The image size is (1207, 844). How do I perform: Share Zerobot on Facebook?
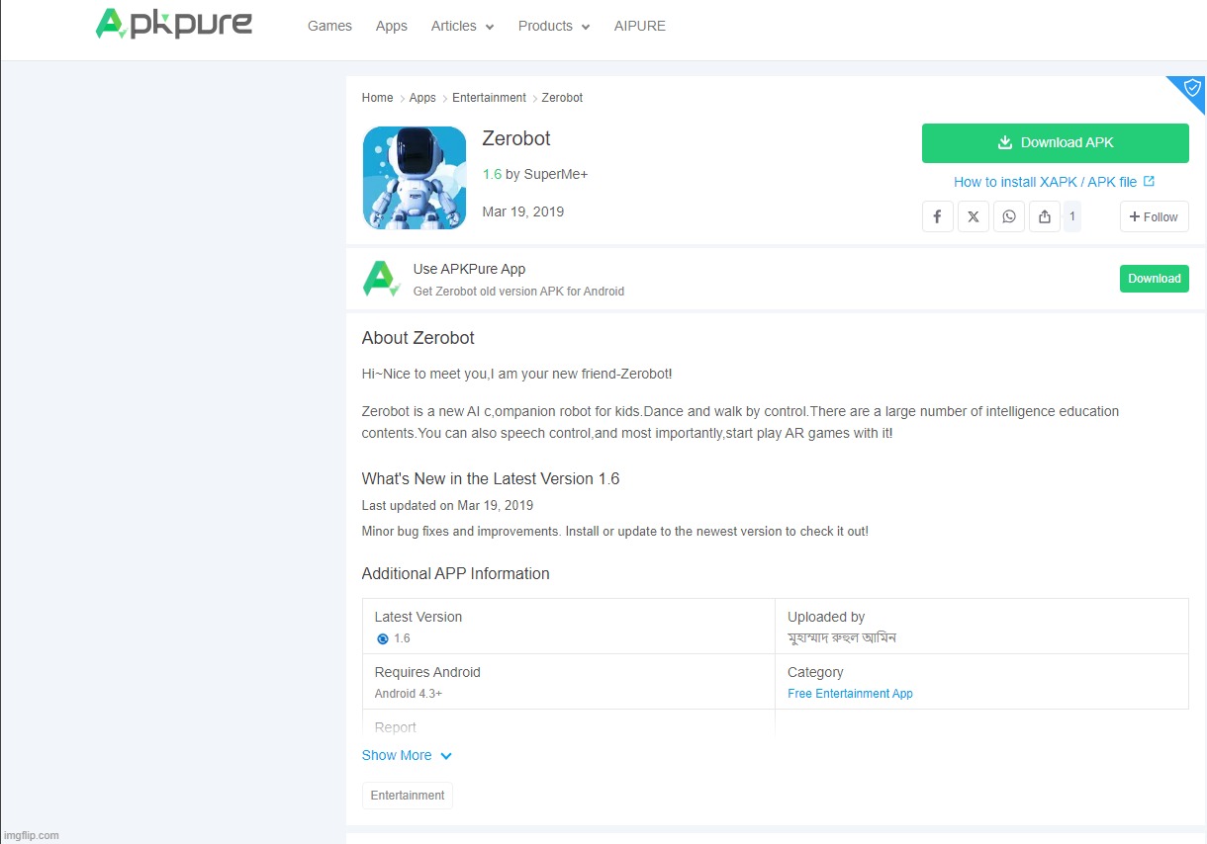coord(938,216)
